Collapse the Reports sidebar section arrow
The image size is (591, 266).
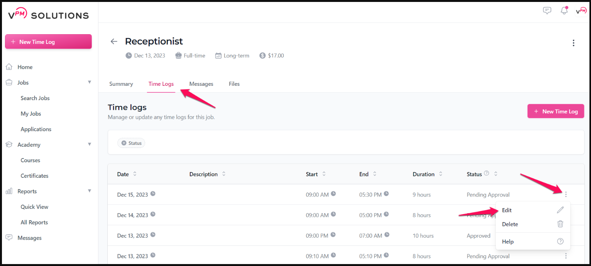(x=89, y=191)
